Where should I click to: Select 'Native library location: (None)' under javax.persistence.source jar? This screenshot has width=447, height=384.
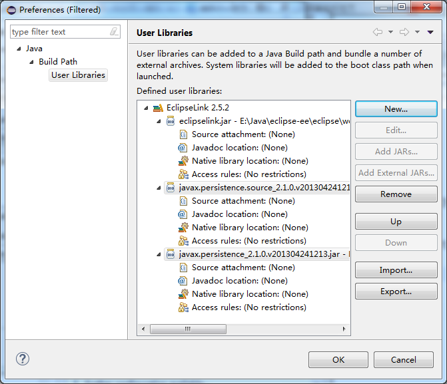point(250,228)
